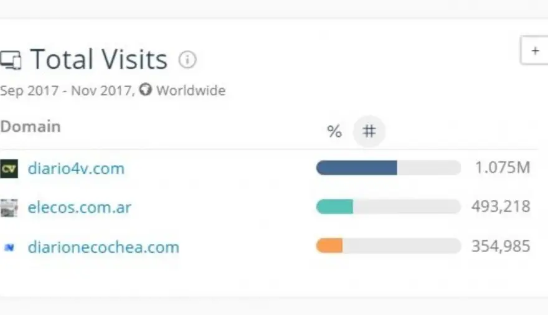This screenshot has width=548, height=315.
Task: Click the teal elecos.com.ar visits bar
Action: (x=334, y=207)
